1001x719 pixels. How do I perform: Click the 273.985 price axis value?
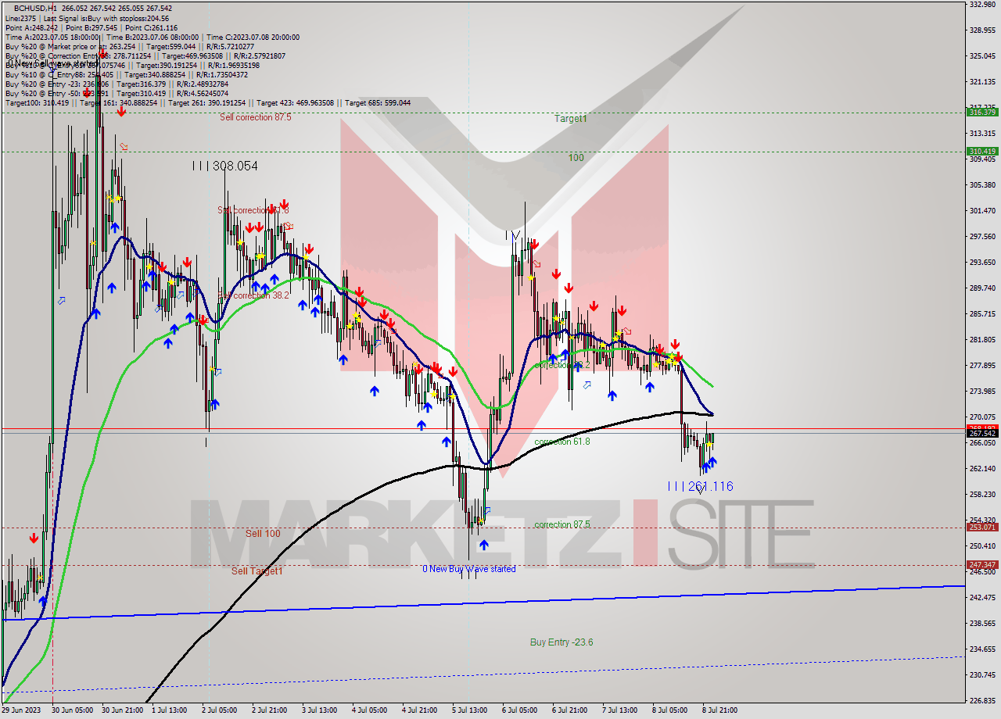pos(982,392)
